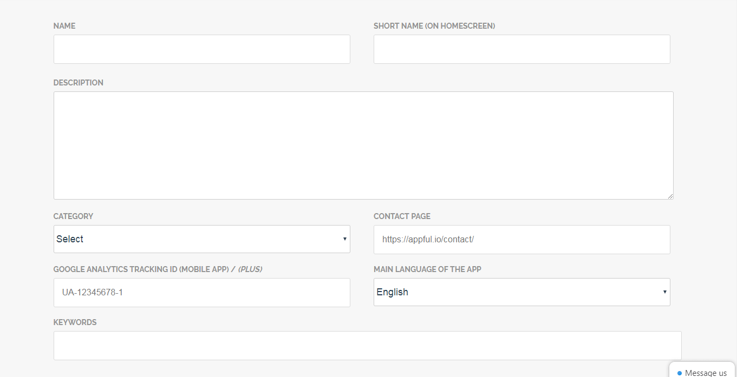Viewport: 737px width, 377px height.
Task: Click the Description textarea resize handle
Action: (670, 196)
